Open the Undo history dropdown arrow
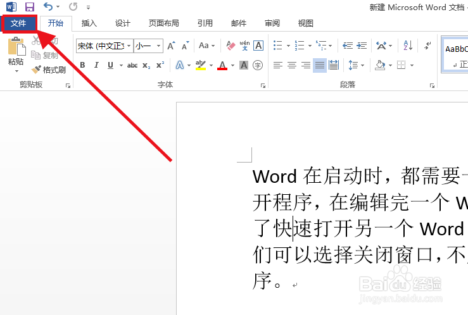 coord(58,6)
